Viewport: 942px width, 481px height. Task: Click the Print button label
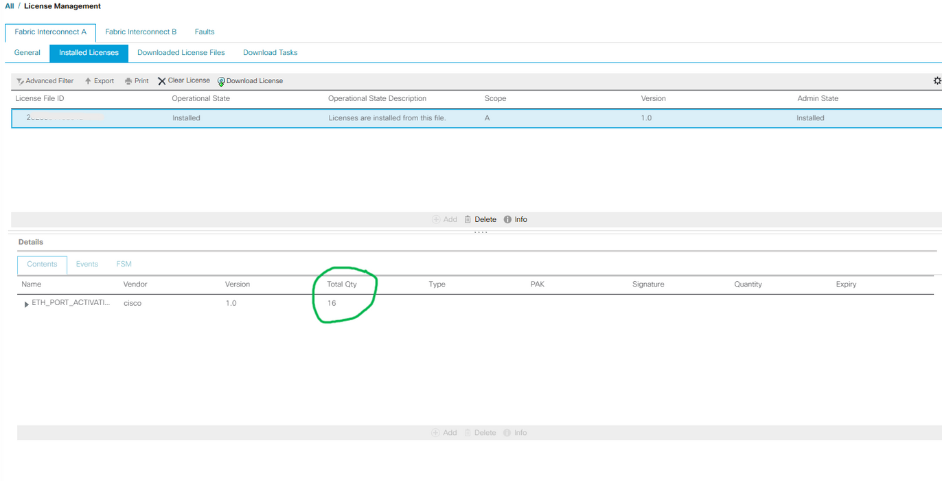[141, 81]
